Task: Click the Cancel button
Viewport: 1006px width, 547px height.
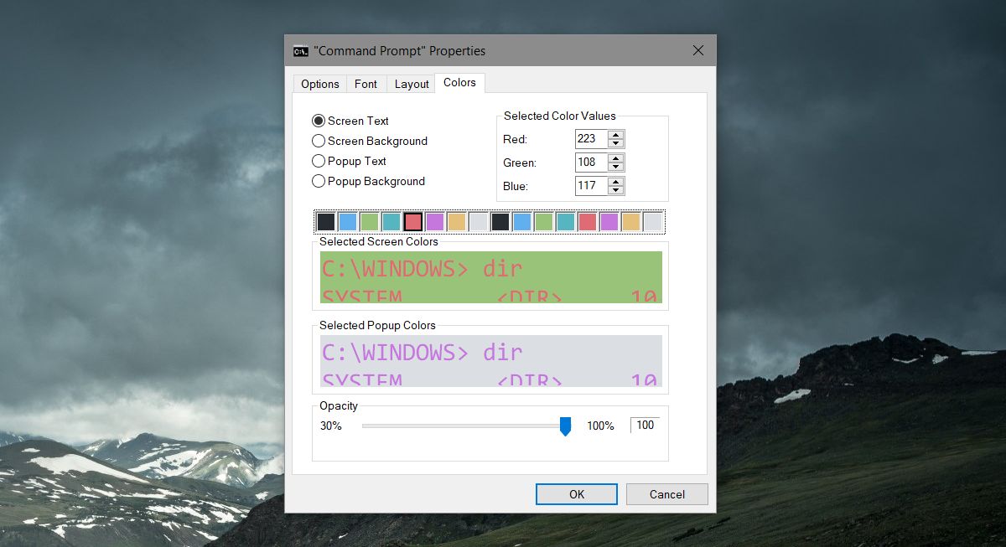Action: click(x=667, y=494)
